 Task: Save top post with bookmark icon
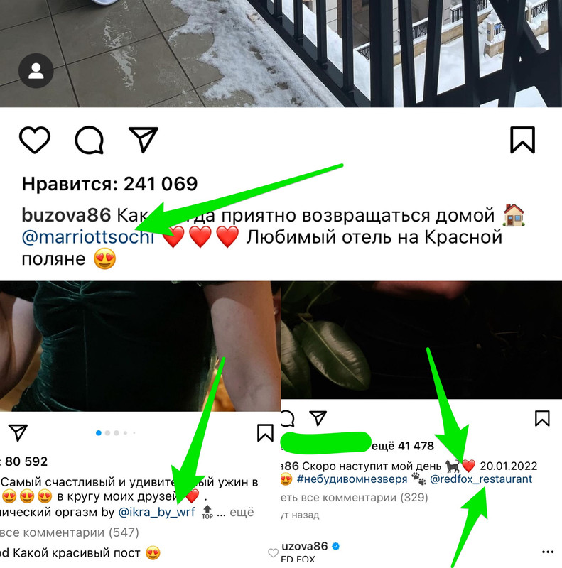(522, 140)
